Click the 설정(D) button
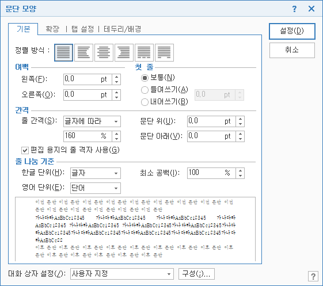323x286 pixels. coord(292,31)
